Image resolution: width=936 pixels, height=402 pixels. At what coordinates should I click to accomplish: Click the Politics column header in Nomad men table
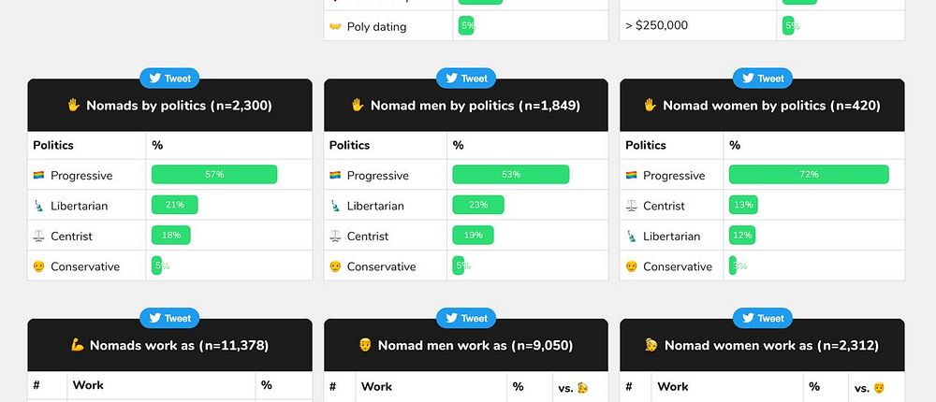(349, 145)
